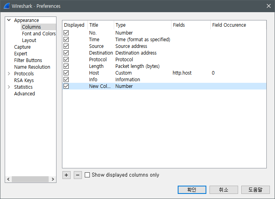This screenshot has height=199, width=275.
Task: Uncheck Displayed for the Host column
Action: point(66,73)
